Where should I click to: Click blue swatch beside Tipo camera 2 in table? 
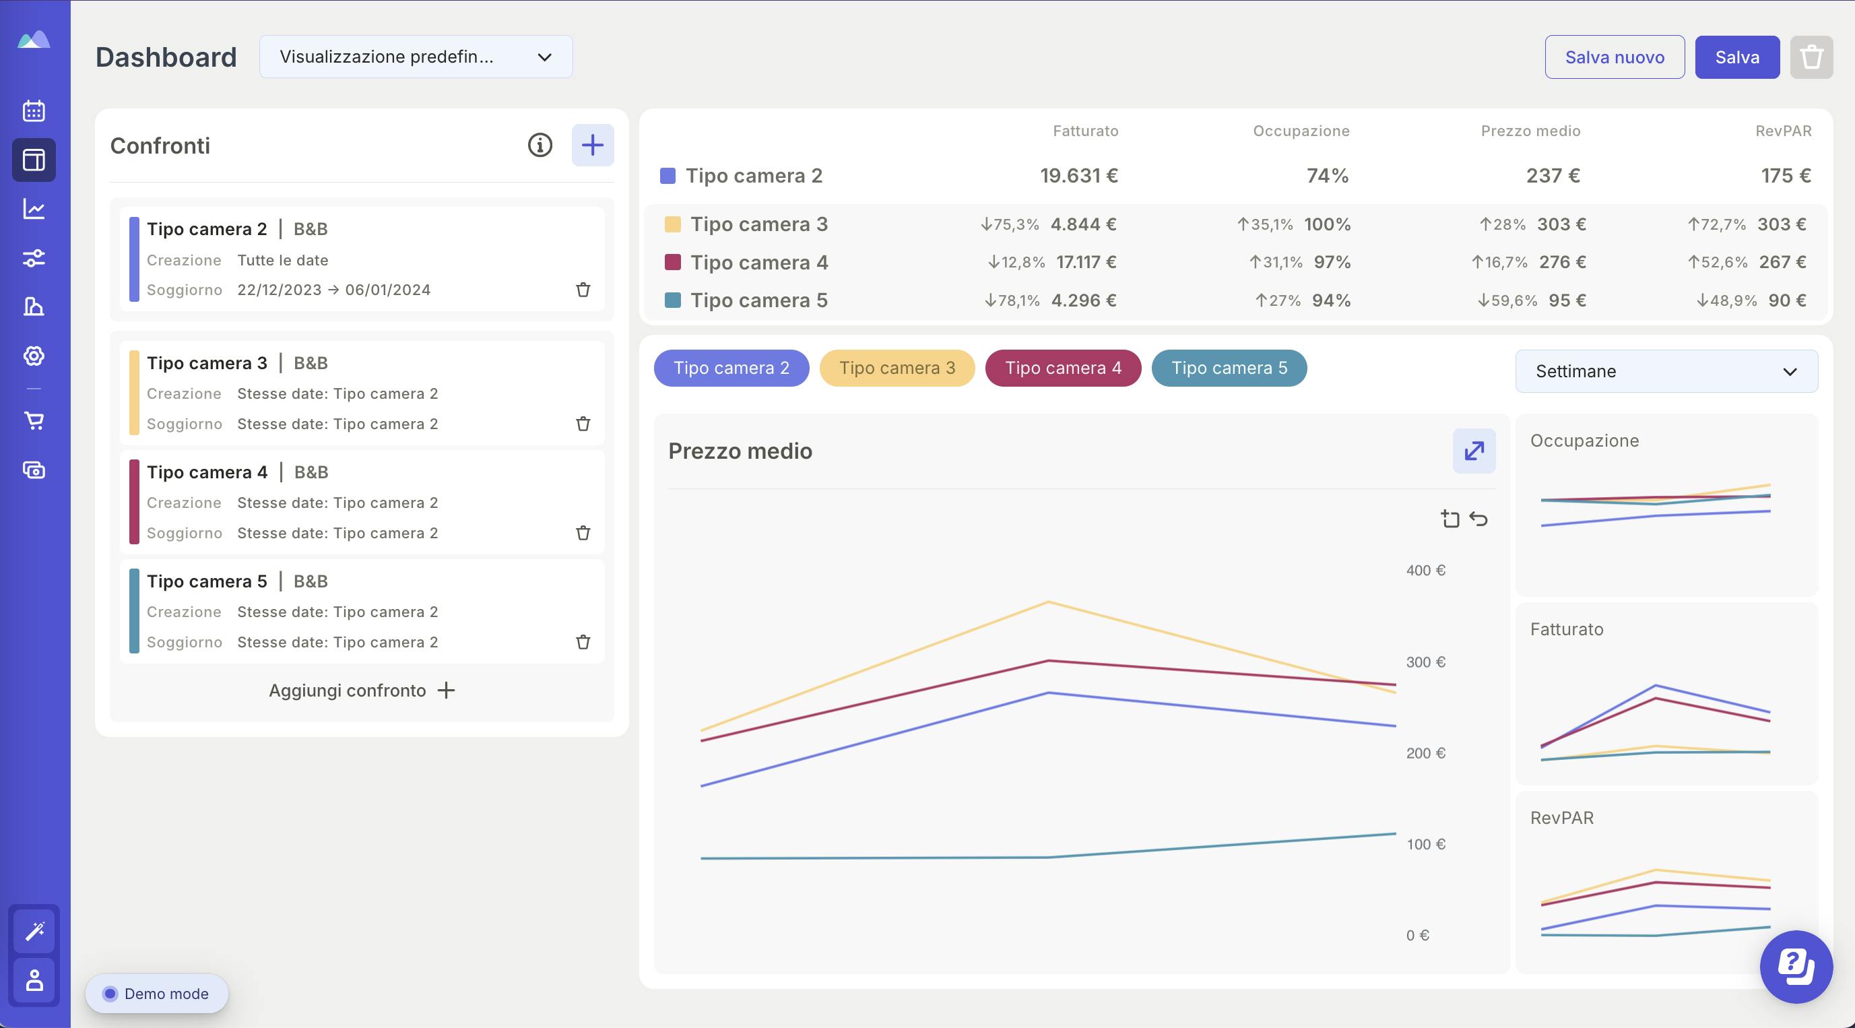tap(668, 176)
